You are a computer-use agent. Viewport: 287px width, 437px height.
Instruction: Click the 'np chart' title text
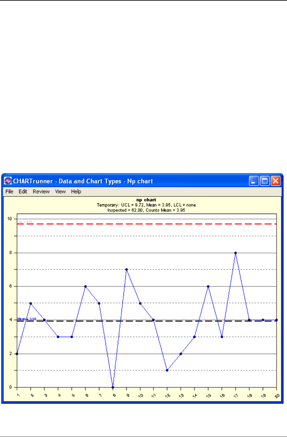pyautogui.click(x=146, y=200)
